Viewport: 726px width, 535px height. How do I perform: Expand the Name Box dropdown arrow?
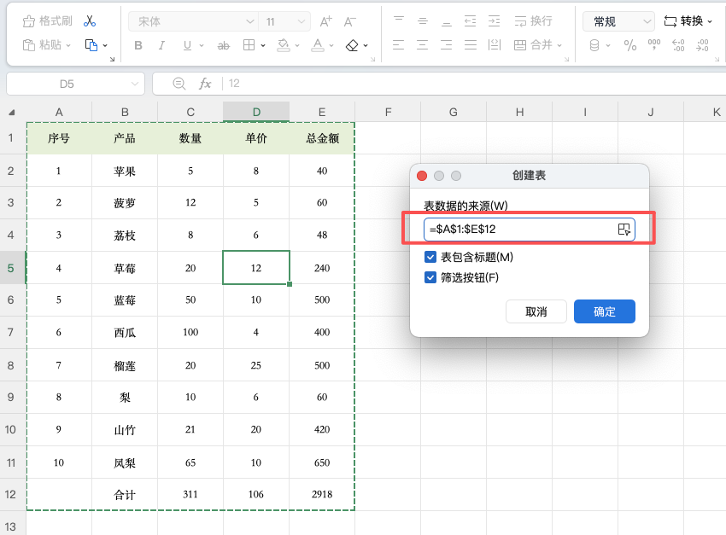[135, 84]
